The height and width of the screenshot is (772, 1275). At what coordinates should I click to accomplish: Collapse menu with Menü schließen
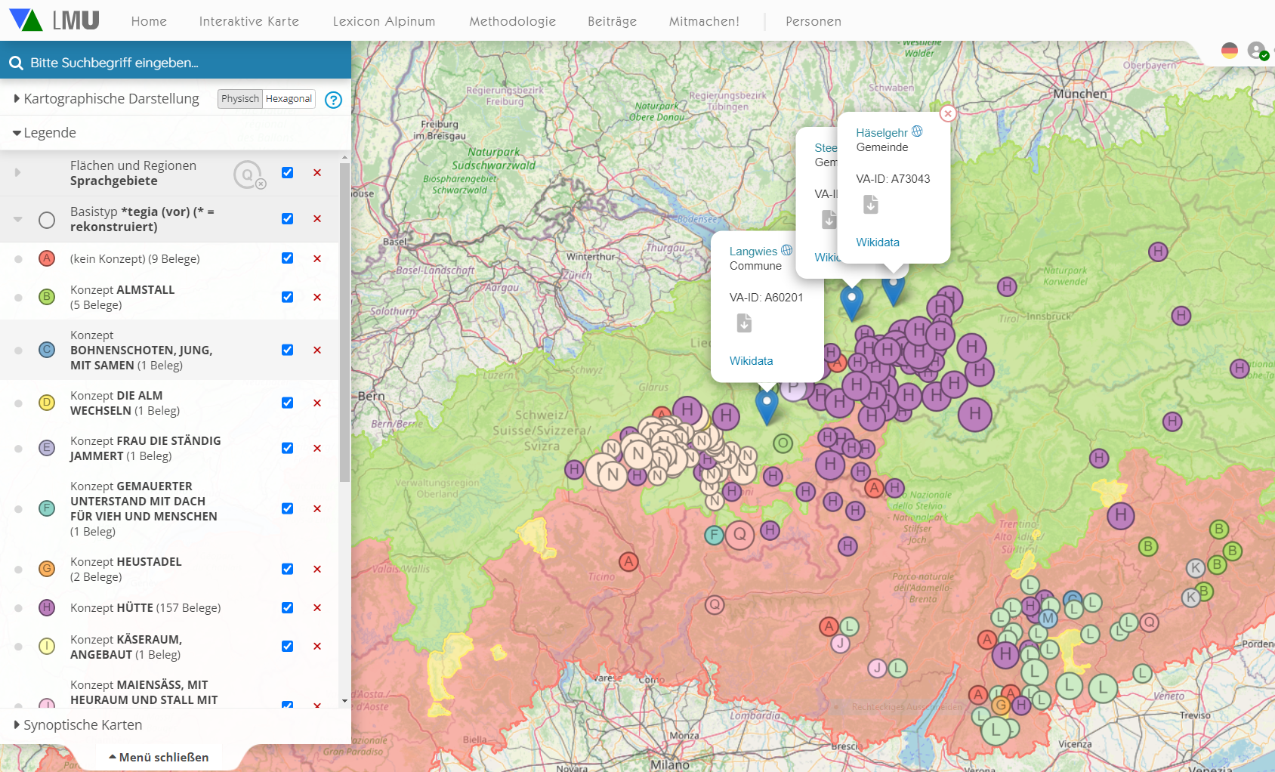159,757
